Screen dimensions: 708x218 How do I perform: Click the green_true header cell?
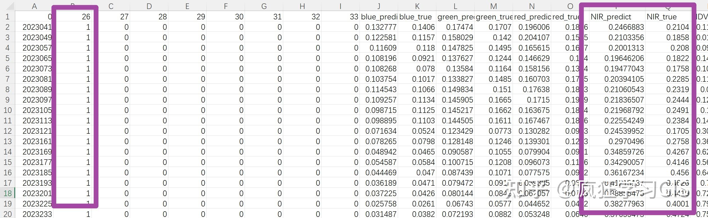[x=495, y=17]
